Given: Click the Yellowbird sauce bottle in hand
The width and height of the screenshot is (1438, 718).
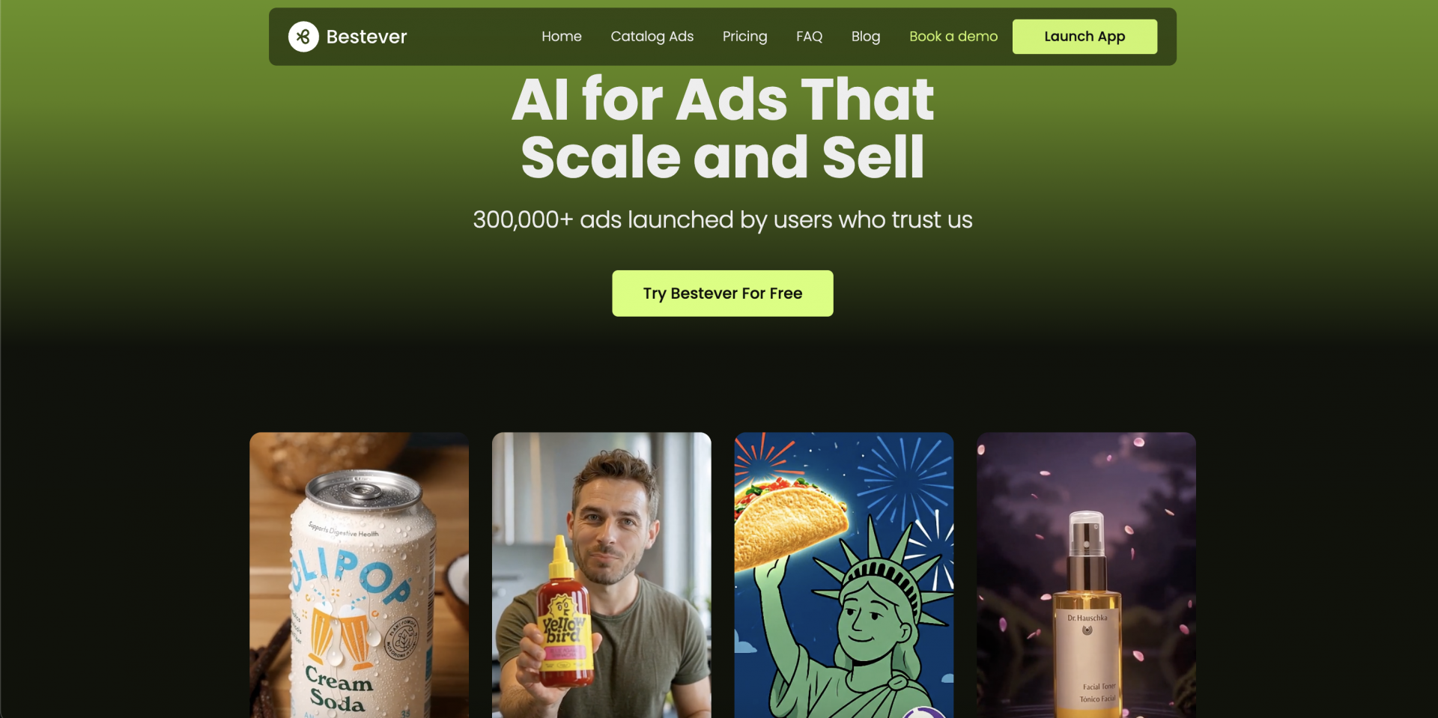Looking at the screenshot, I should pyautogui.click(x=565, y=612).
